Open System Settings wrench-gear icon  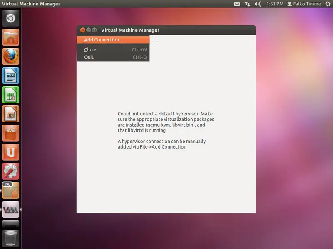click(x=11, y=171)
